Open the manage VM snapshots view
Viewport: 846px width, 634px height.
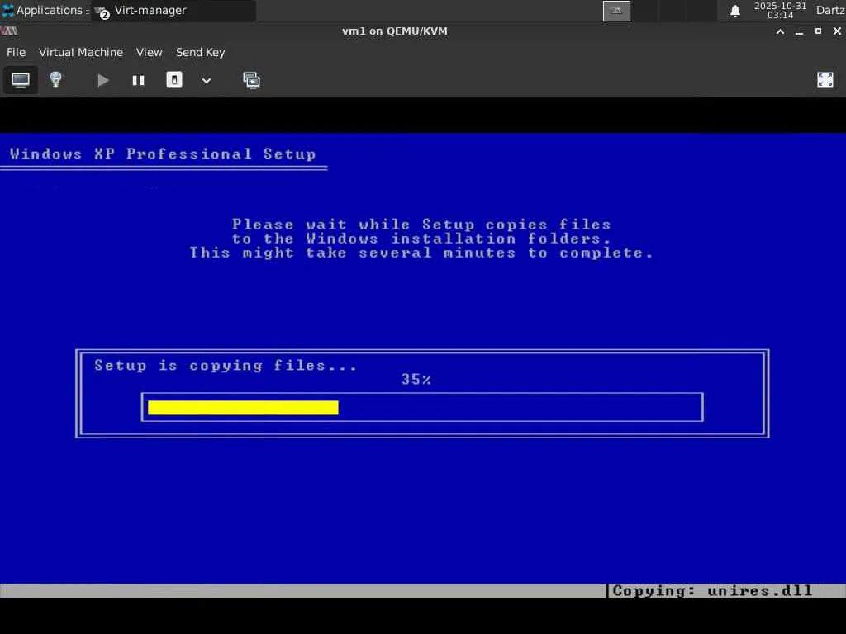point(251,80)
